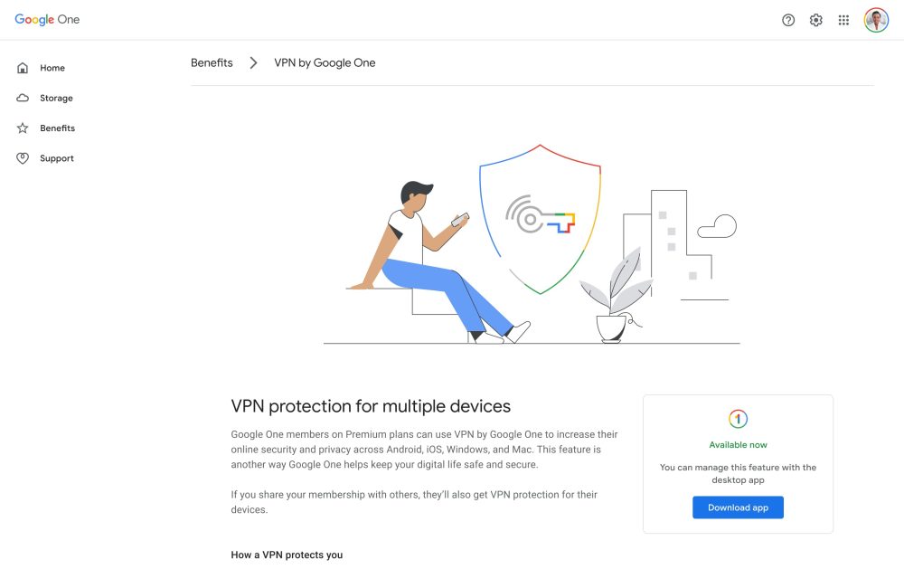The width and height of the screenshot is (904, 569).
Task: Open Storage in the sidebar menu
Action: [x=56, y=98]
